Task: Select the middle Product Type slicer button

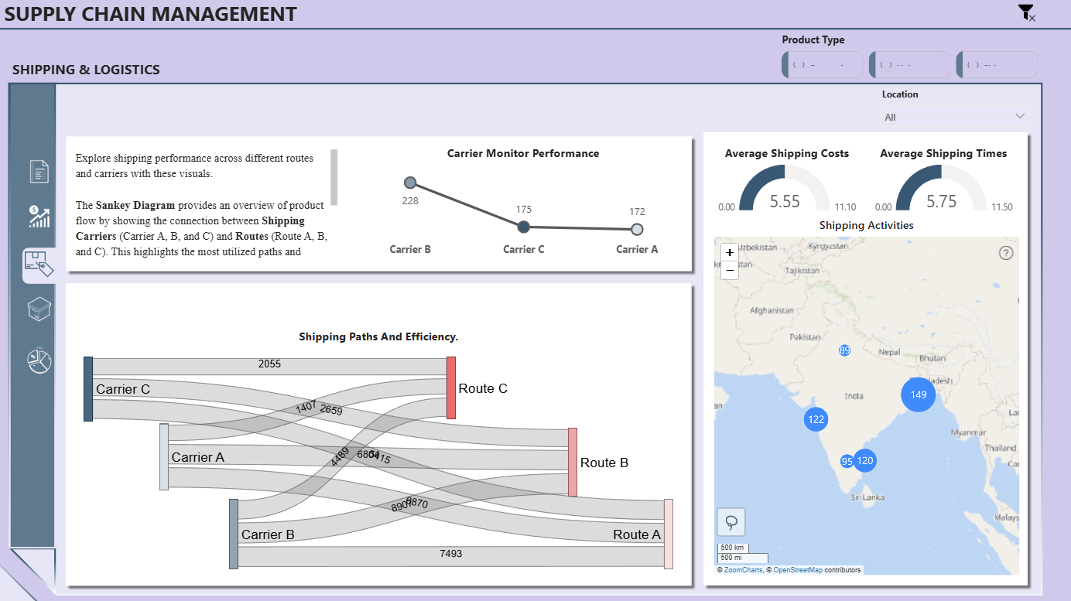Action: (909, 65)
